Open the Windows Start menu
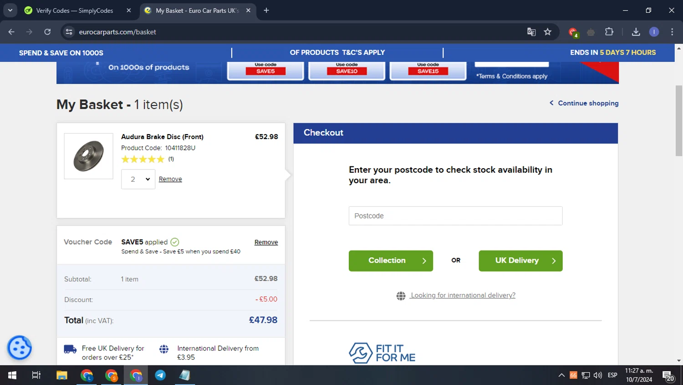The image size is (683, 385). [12, 375]
